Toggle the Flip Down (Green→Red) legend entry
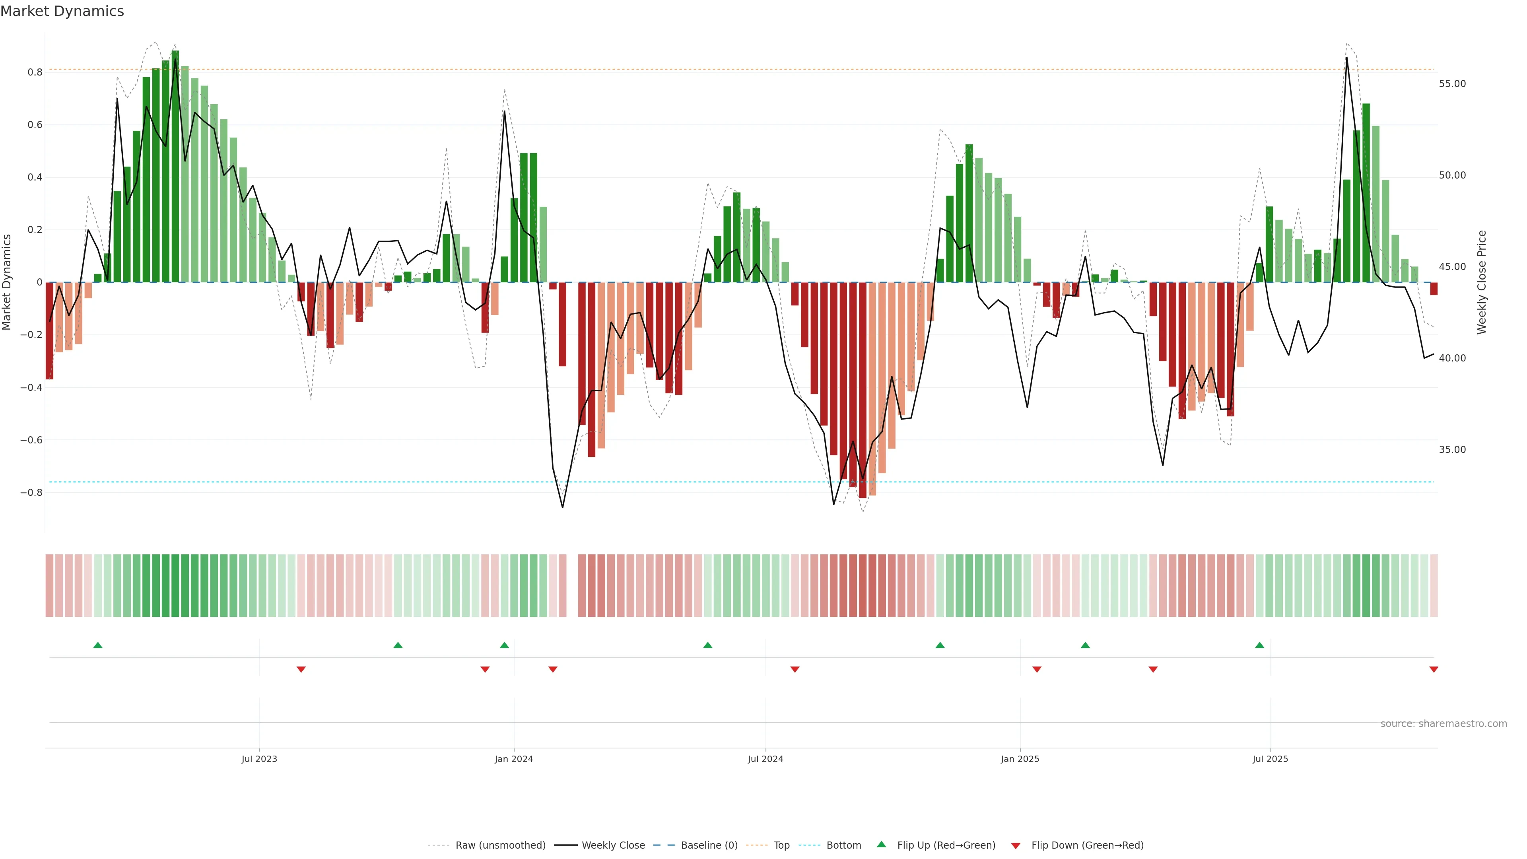 coord(1087,845)
